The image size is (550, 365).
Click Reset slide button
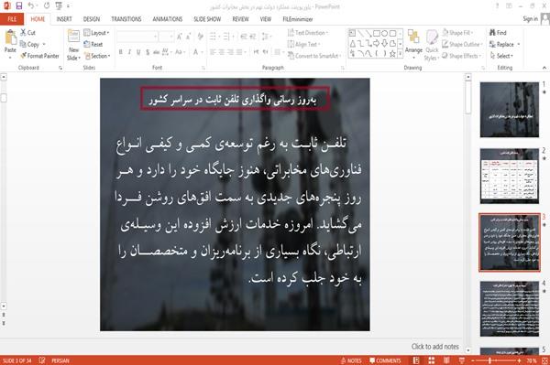93,45
